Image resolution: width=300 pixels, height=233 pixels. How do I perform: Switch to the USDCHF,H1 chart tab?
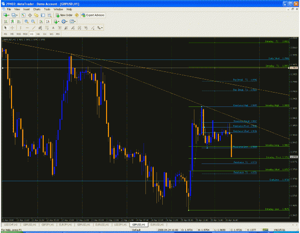pos(11,224)
